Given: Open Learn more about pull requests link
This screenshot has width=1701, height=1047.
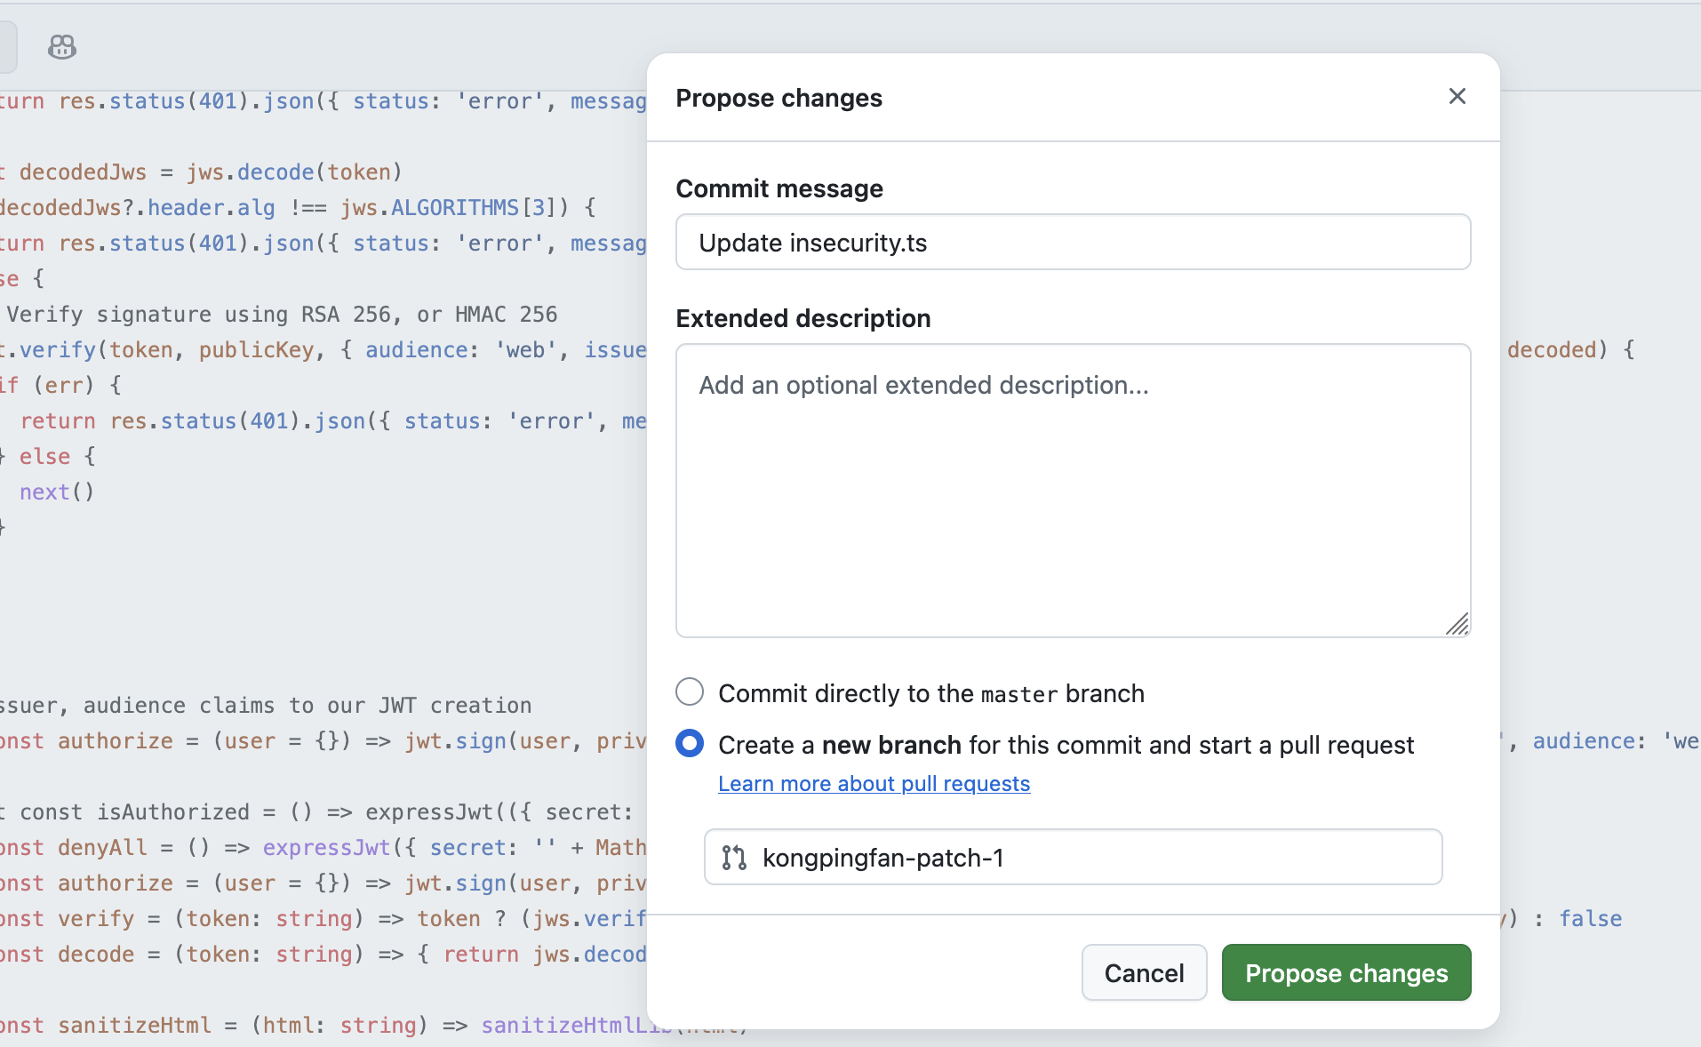Looking at the screenshot, I should coord(874,784).
